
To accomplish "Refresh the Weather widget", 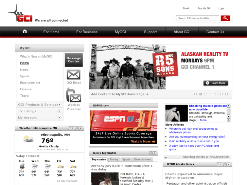I will (77, 128).
